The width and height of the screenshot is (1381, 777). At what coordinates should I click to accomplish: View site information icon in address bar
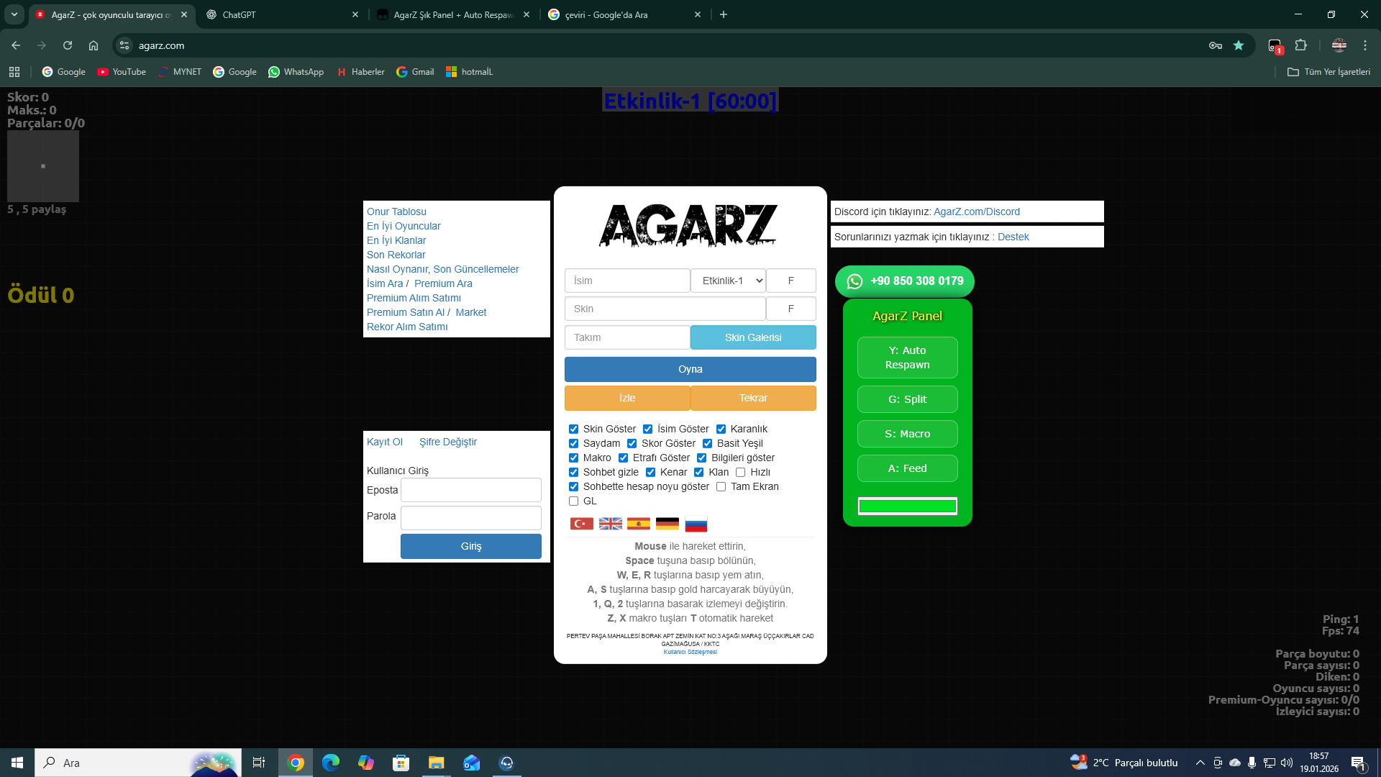click(x=124, y=45)
